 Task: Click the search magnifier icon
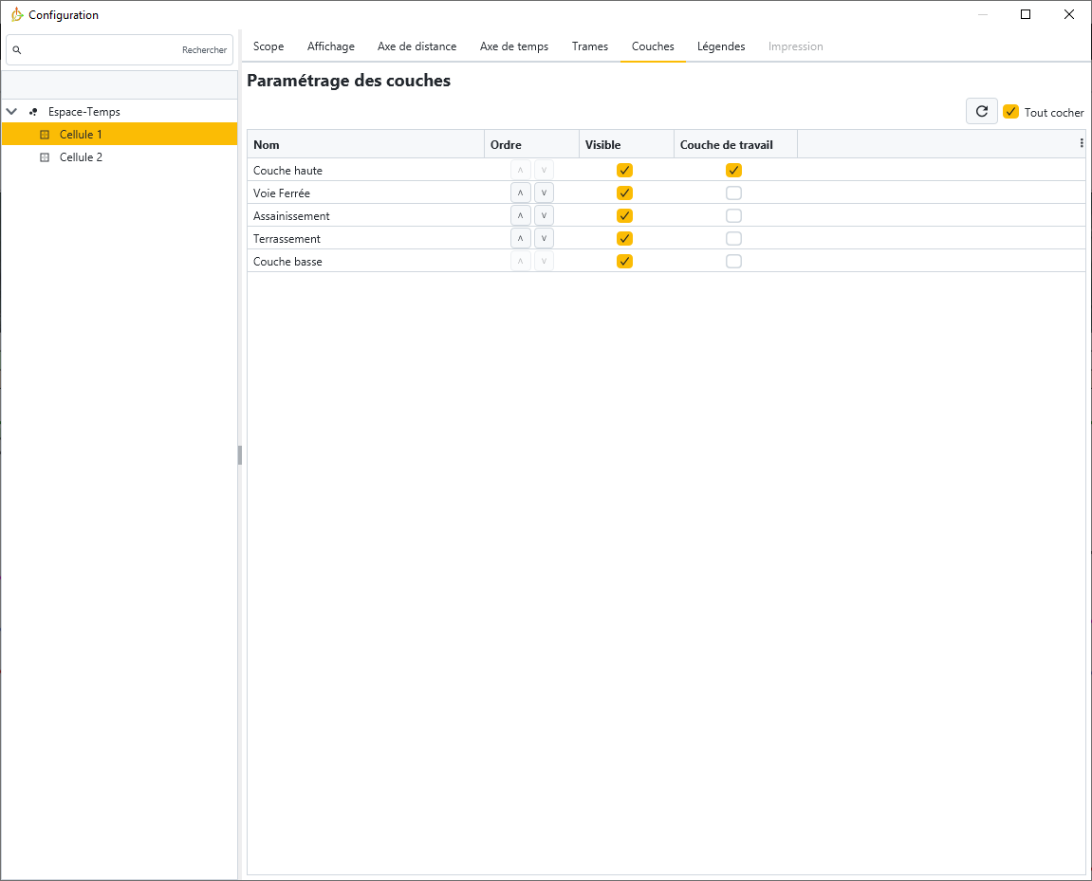point(17,50)
